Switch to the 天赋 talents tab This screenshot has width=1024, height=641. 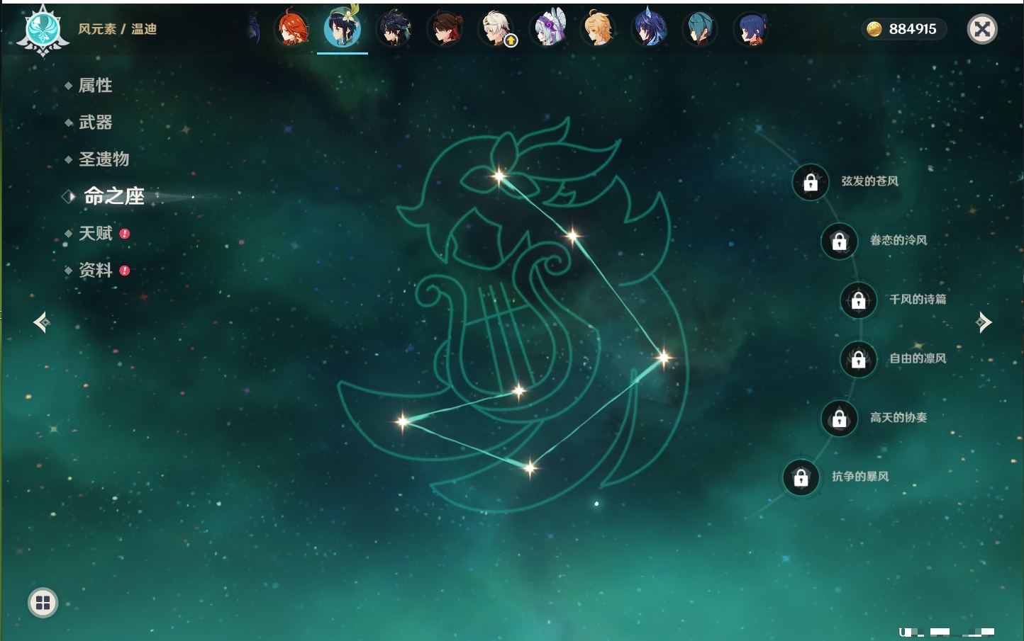95,233
